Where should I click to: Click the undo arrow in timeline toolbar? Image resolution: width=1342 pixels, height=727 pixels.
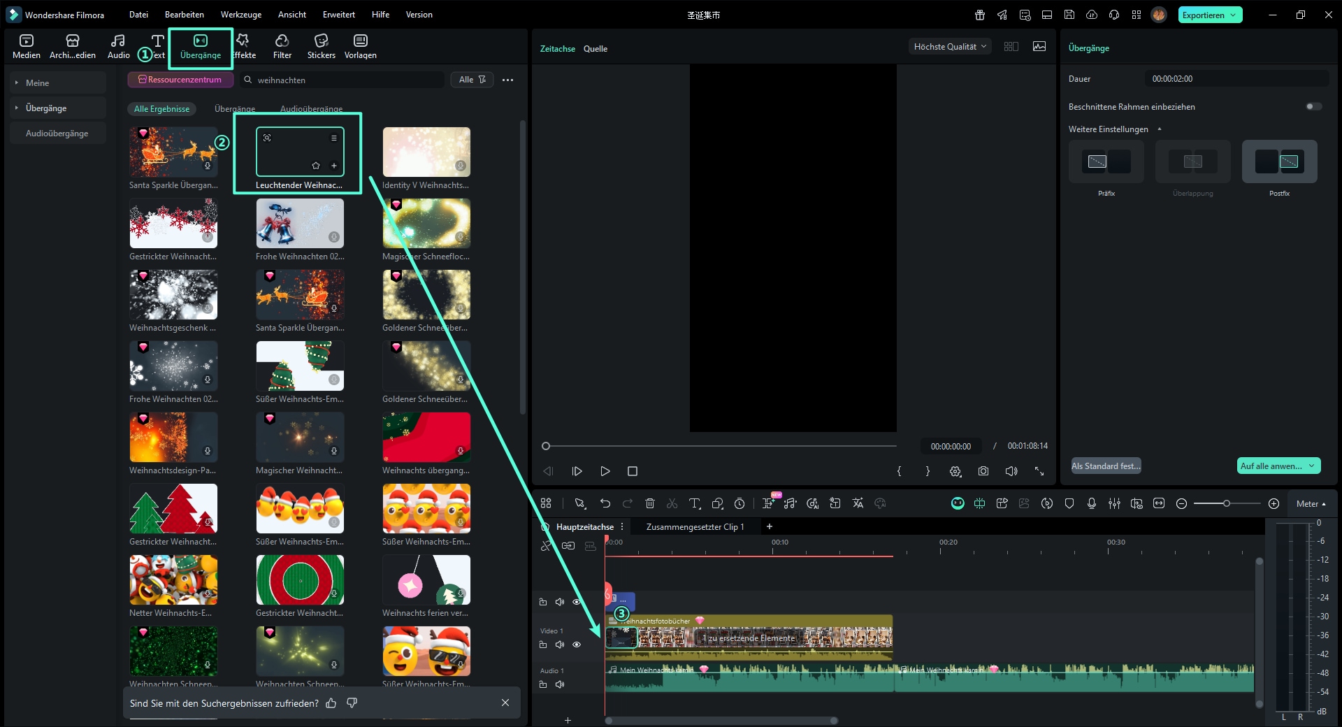pyautogui.click(x=605, y=503)
